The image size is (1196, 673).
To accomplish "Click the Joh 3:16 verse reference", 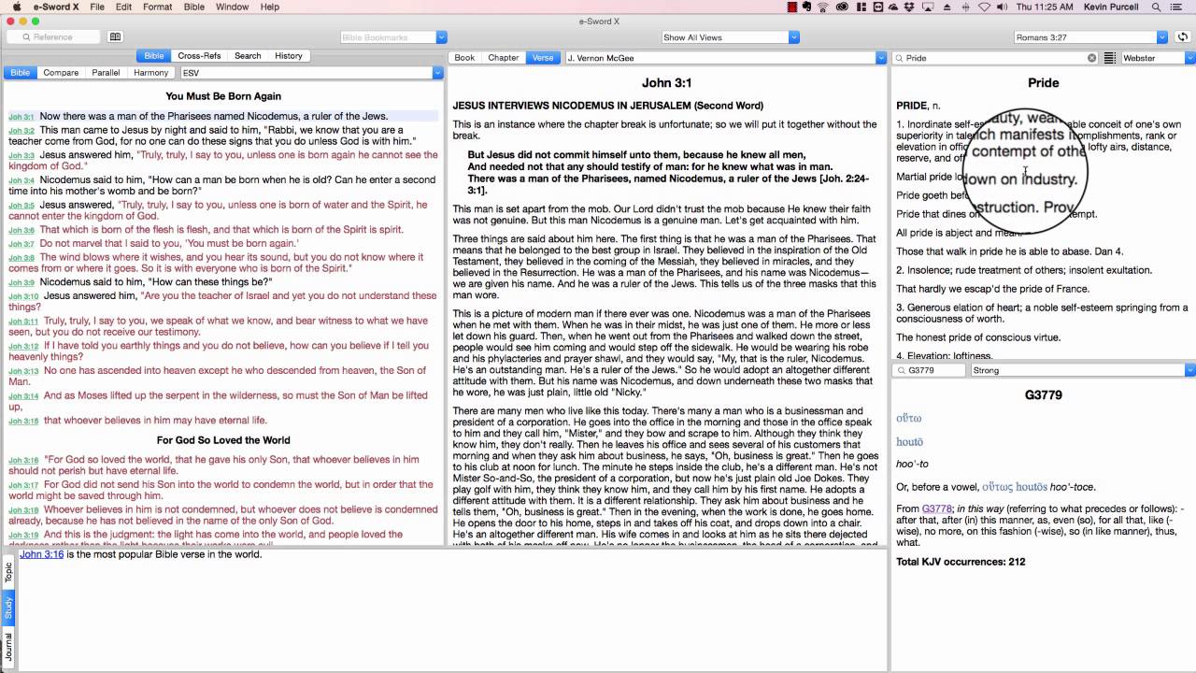I will pyautogui.click(x=23, y=461).
